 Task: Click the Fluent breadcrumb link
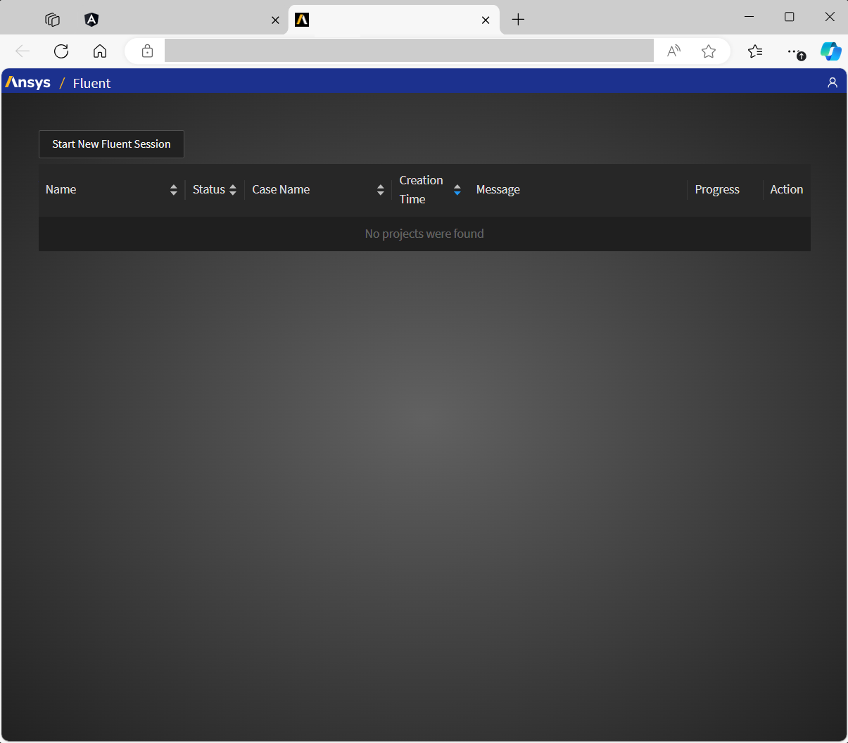91,83
